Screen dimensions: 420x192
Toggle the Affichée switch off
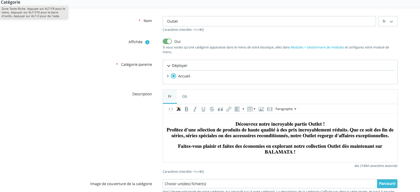point(167,41)
